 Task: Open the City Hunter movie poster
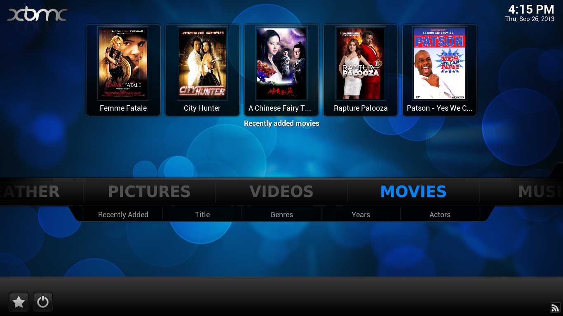[x=202, y=64]
